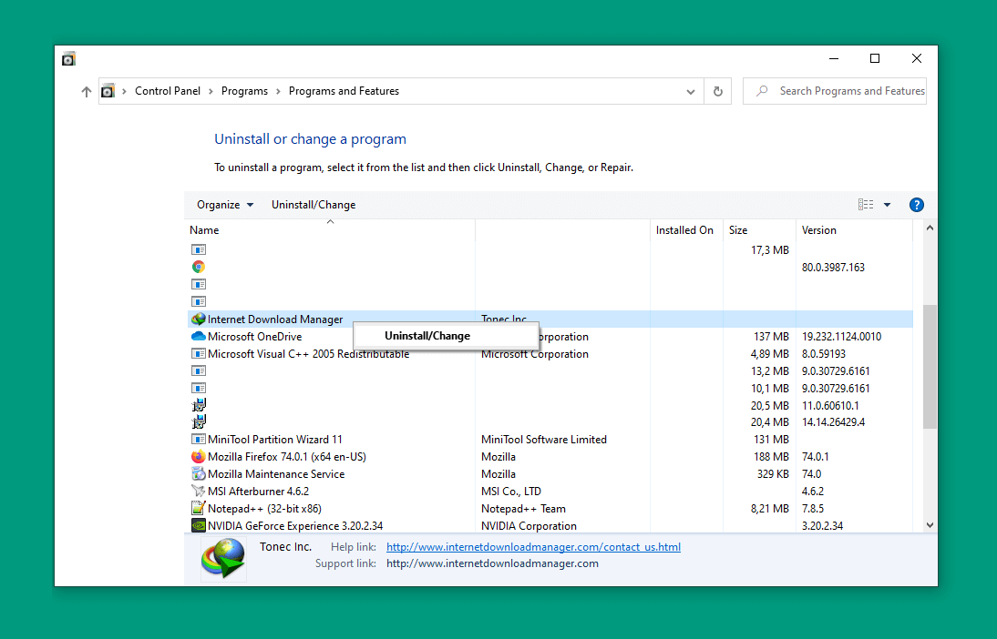
Task: Click the refresh icon in address bar
Action: pyautogui.click(x=718, y=91)
